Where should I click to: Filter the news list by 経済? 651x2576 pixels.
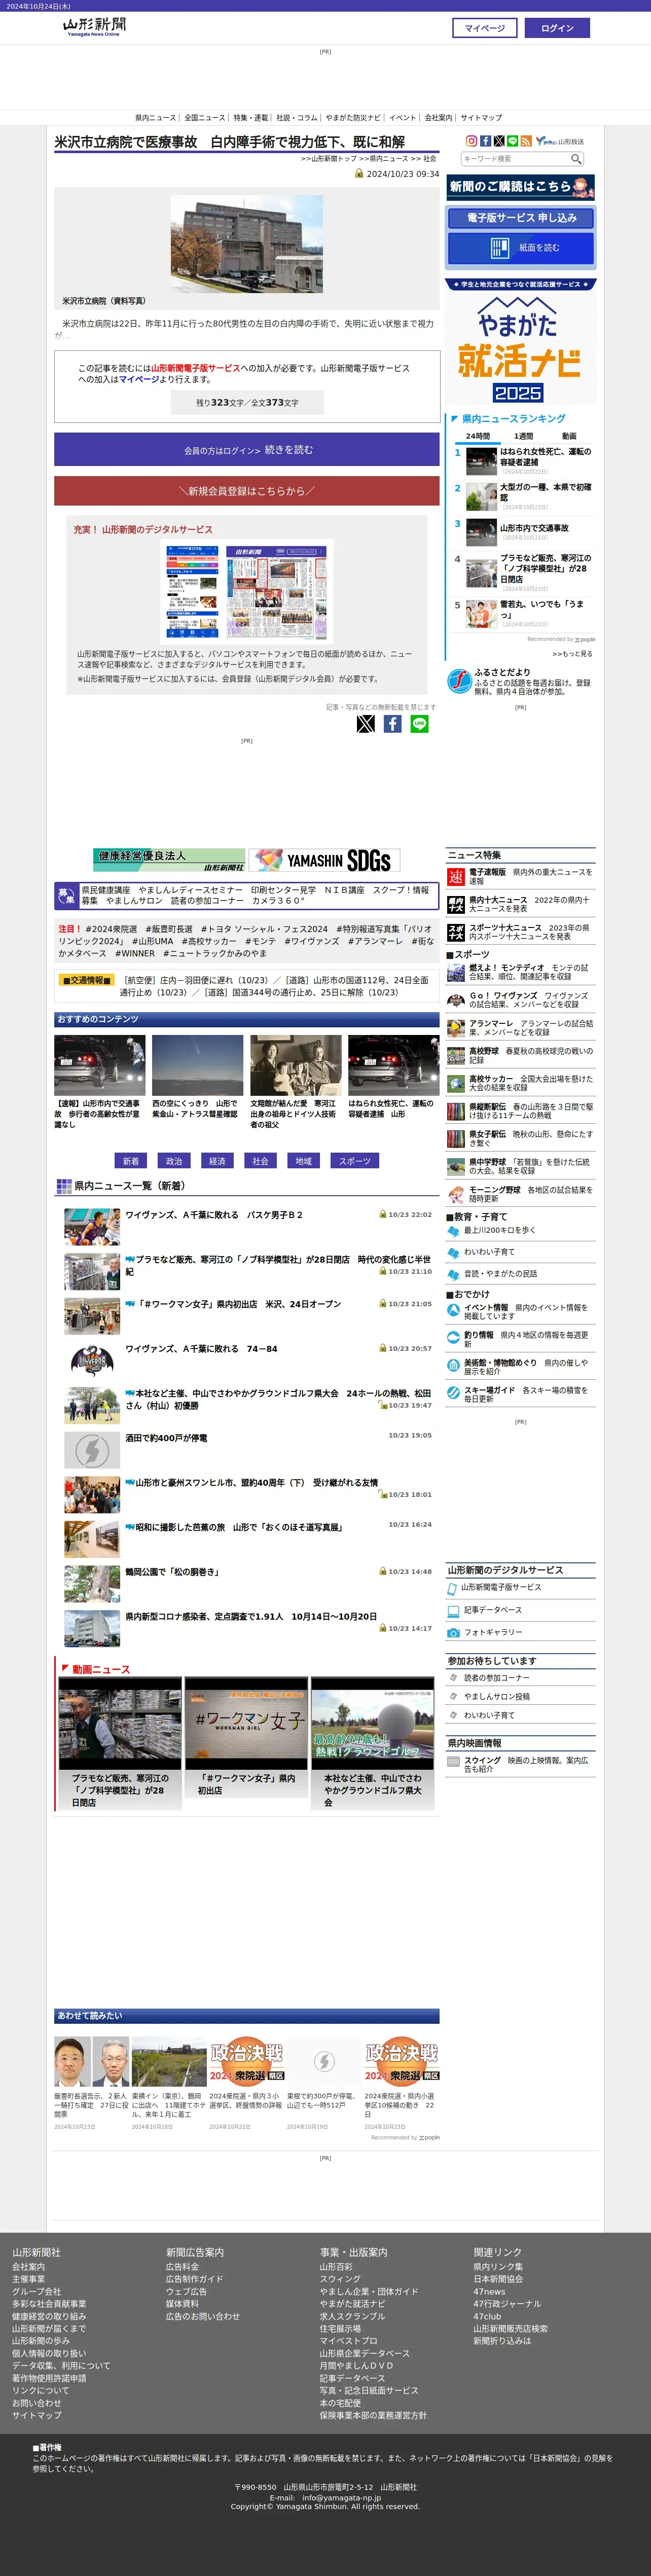(217, 1161)
